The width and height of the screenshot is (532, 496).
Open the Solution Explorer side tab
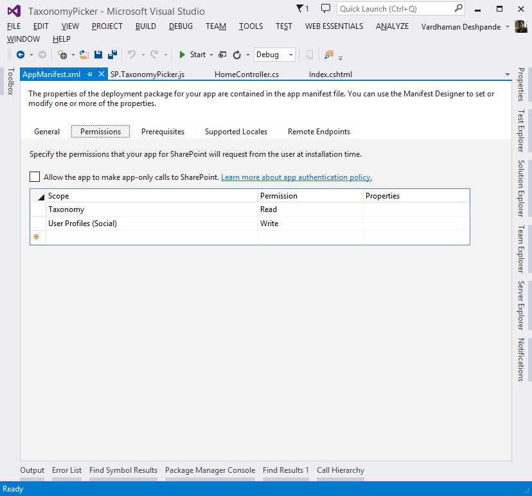[x=521, y=189]
